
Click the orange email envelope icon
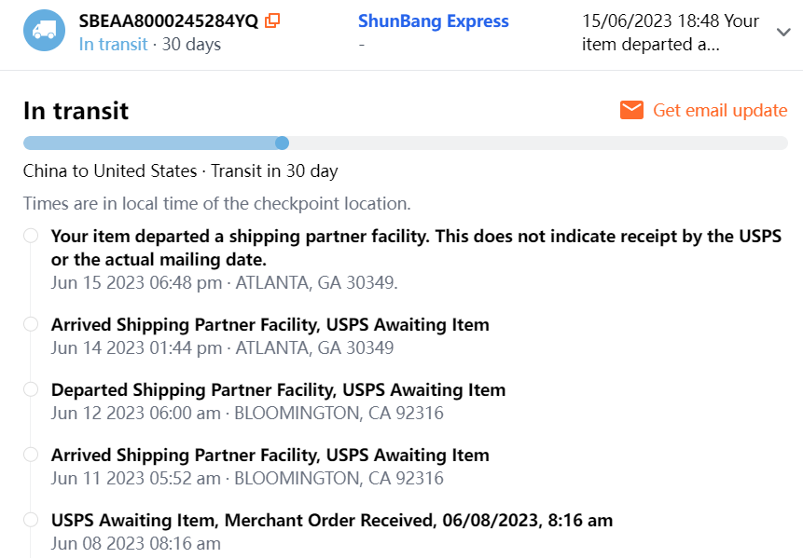(x=631, y=110)
